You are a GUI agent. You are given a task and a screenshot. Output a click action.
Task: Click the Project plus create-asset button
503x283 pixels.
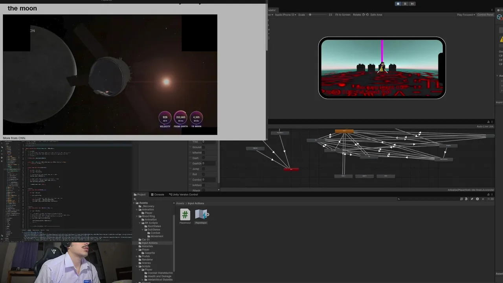tap(135, 199)
